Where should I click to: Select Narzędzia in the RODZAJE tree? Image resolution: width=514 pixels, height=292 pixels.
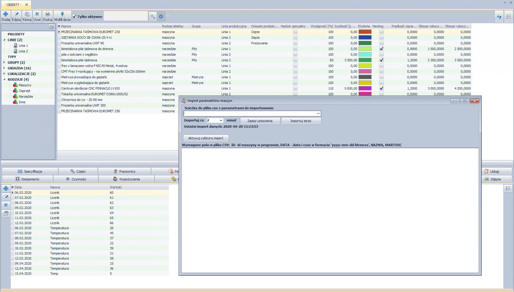pos(26,96)
